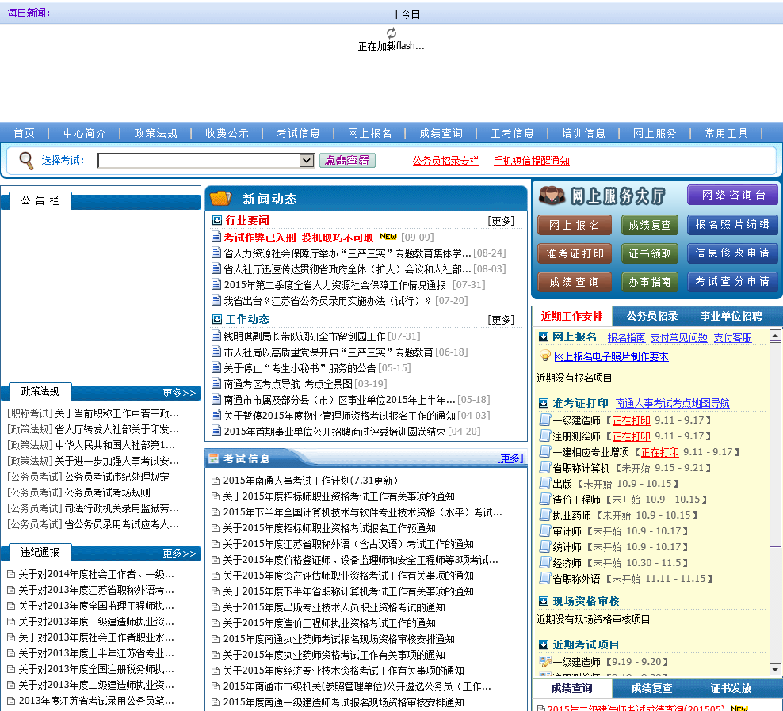The width and height of the screenshot is (783, 711).
Task: Click the 准考证打印 service hall button
Action: point(575,253)
